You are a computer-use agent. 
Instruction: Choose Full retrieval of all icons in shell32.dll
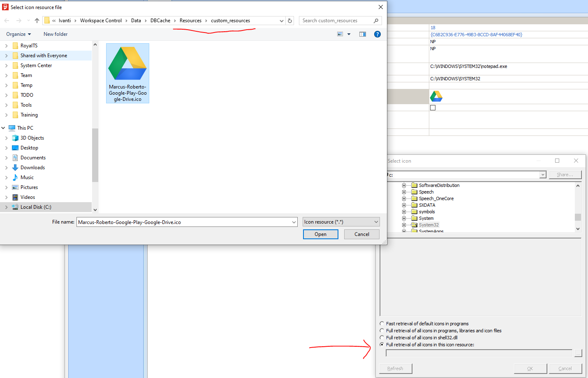coord(382,337)
